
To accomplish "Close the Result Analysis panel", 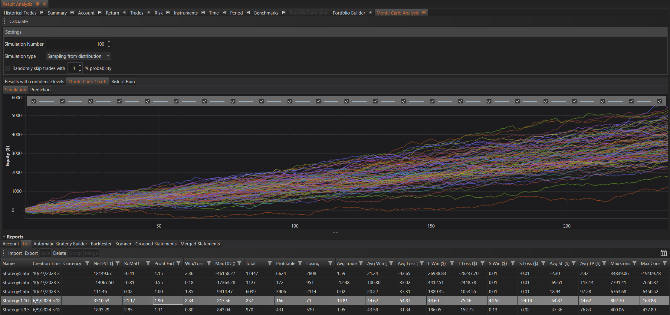I will tap(44, 4).
